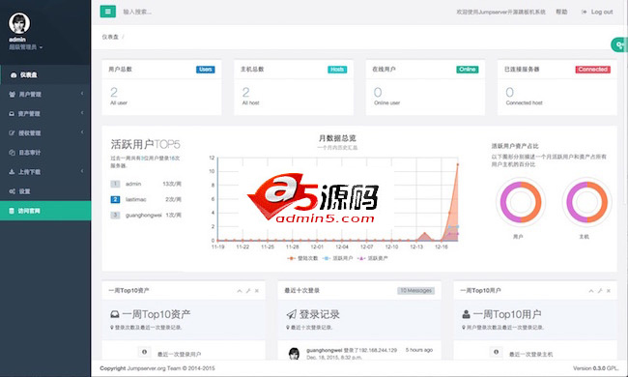628x377 pixels.
Task: Expand the 授权管理 menu arrow
Action: point(82,131)
